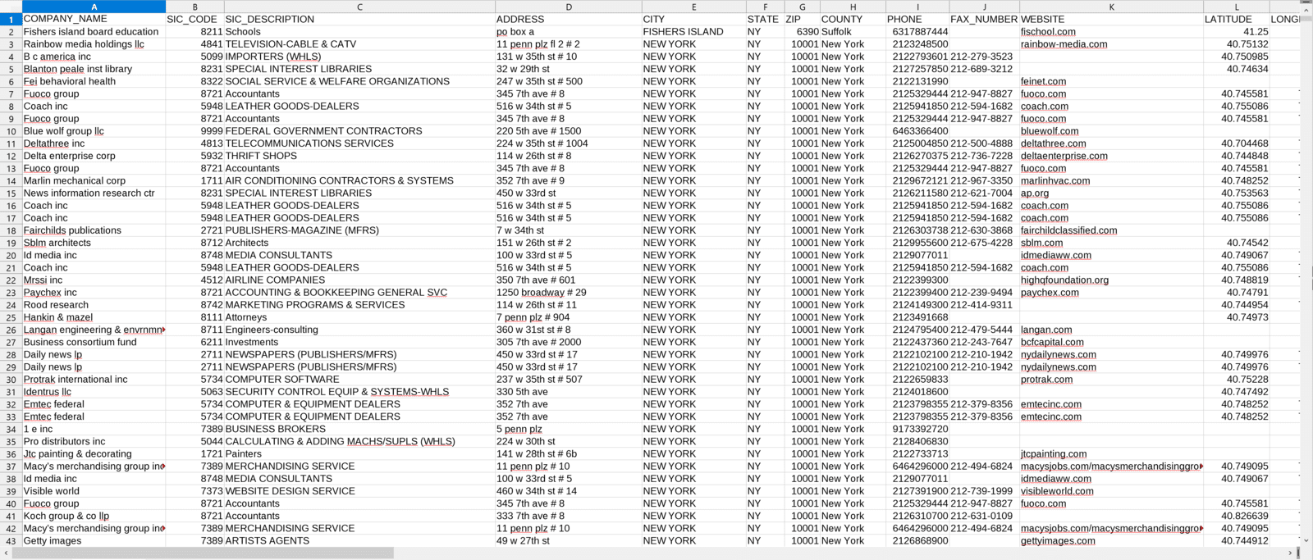Select column D header
This screenshot has width=1313, height=560.
(x=569, y=7)
